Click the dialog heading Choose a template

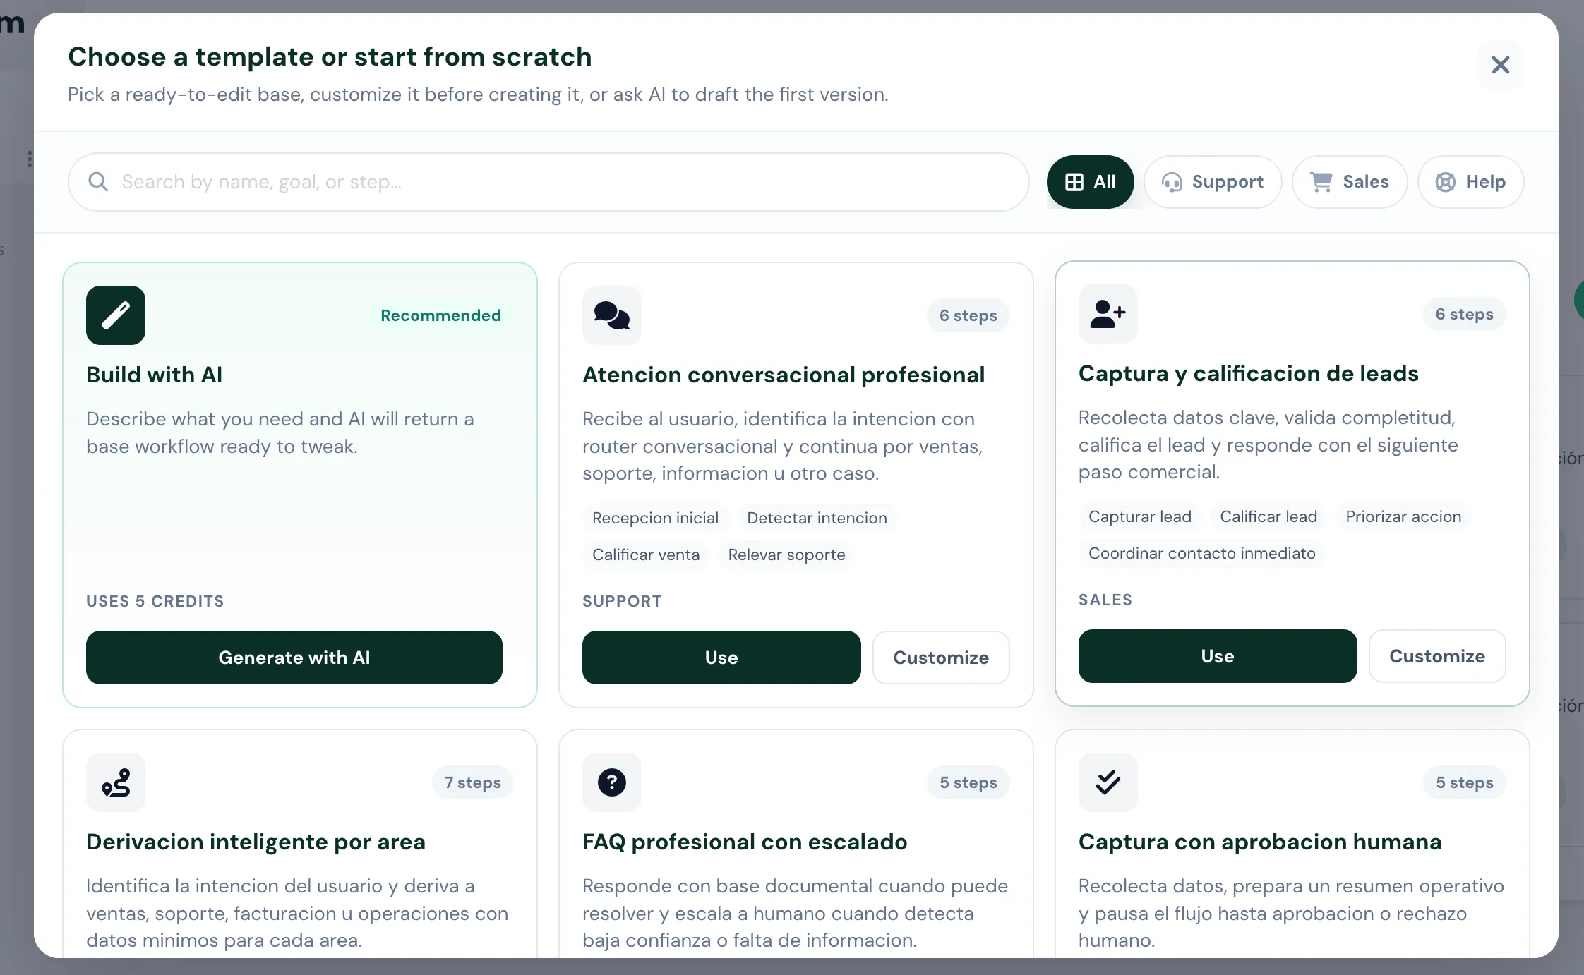coord(330,56)
